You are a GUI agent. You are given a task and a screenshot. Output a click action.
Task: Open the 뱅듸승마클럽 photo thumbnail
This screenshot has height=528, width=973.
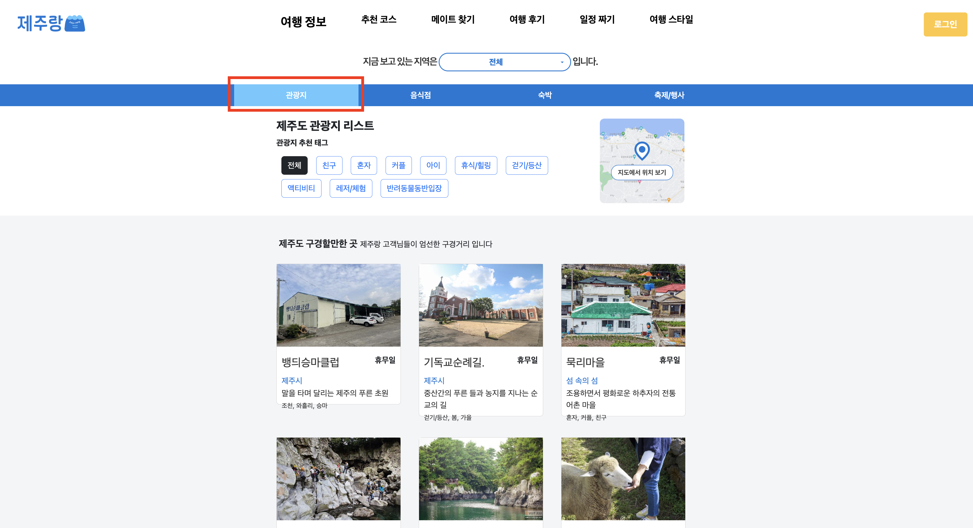coord(338,305)
